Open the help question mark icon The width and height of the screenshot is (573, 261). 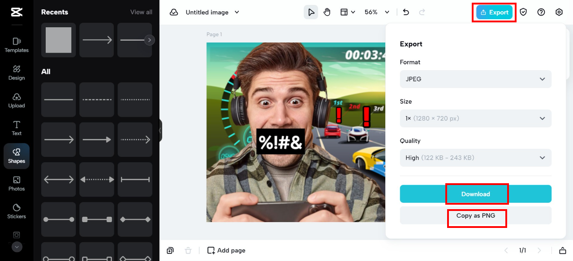tap(541, 12)
